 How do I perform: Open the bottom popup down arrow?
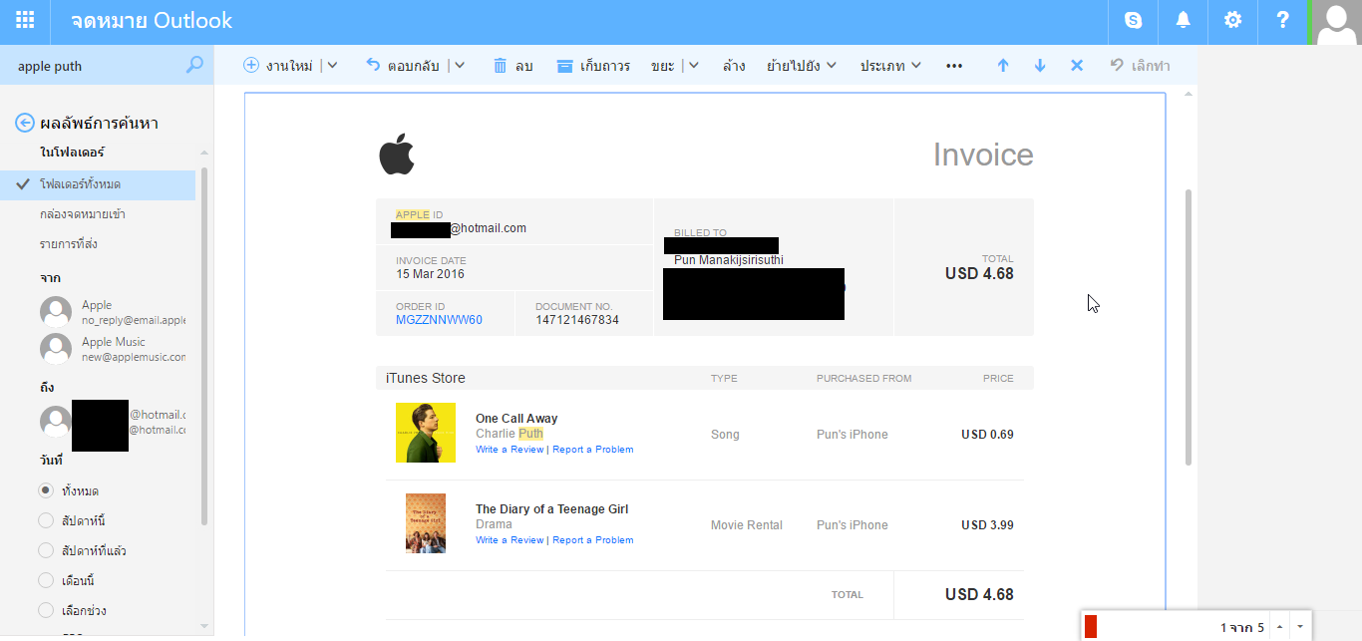point(1300,627)
